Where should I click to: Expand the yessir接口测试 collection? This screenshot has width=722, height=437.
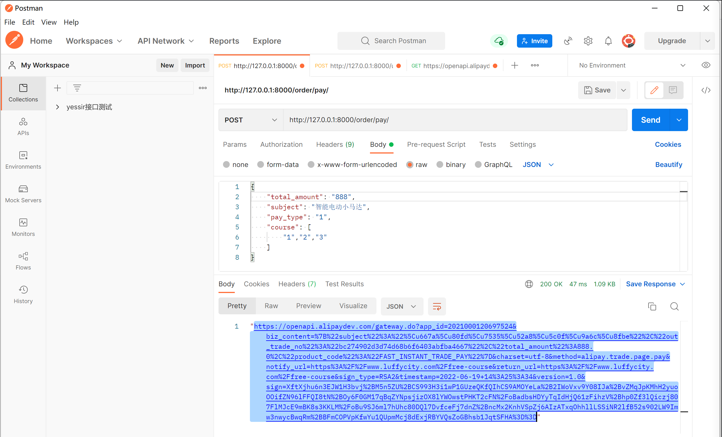pyautogui.click(x=58, y=107)
